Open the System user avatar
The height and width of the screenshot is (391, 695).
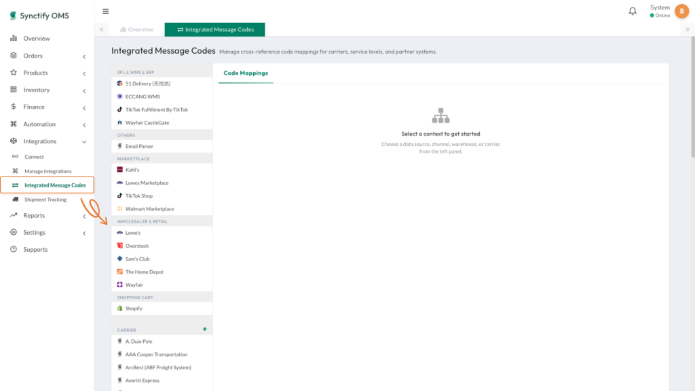point(681,11)
